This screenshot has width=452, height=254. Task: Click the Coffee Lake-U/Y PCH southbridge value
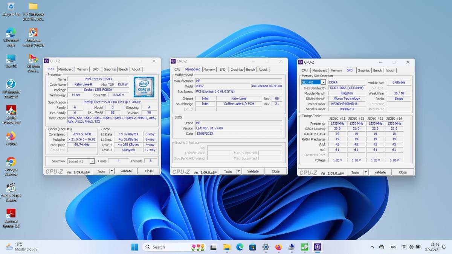[x=239, y=104]
